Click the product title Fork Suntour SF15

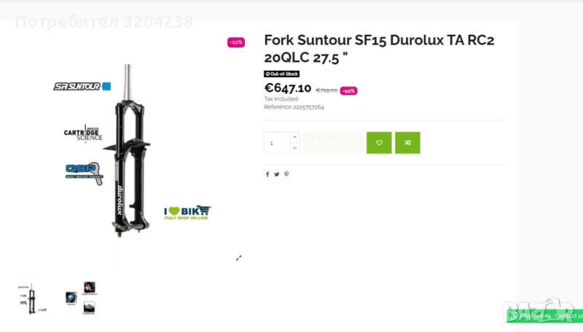[379, 49]
